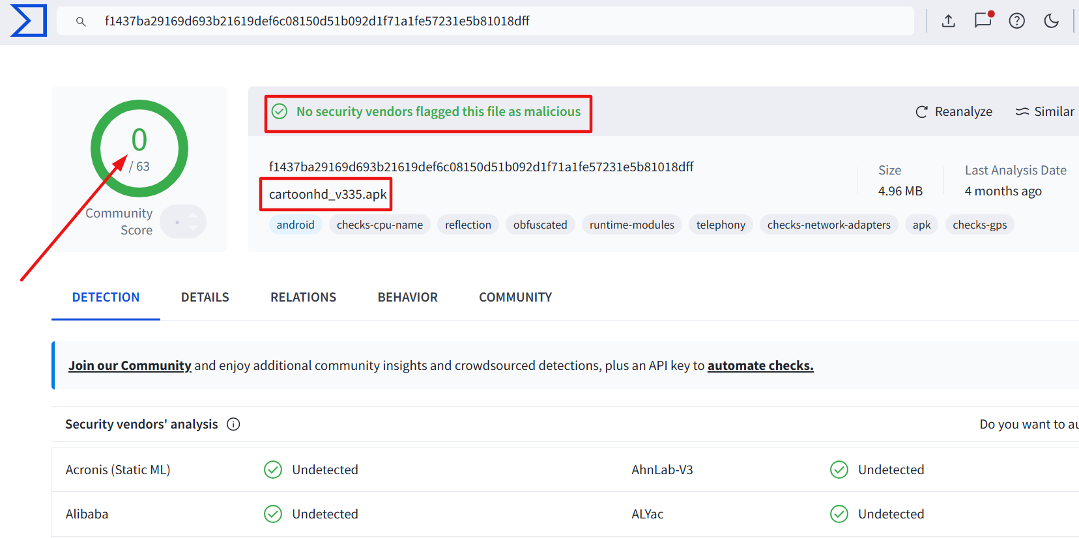Switch to the DETAILS tab
This screenshot has height=538, width=1079.
tap(205, 297)
